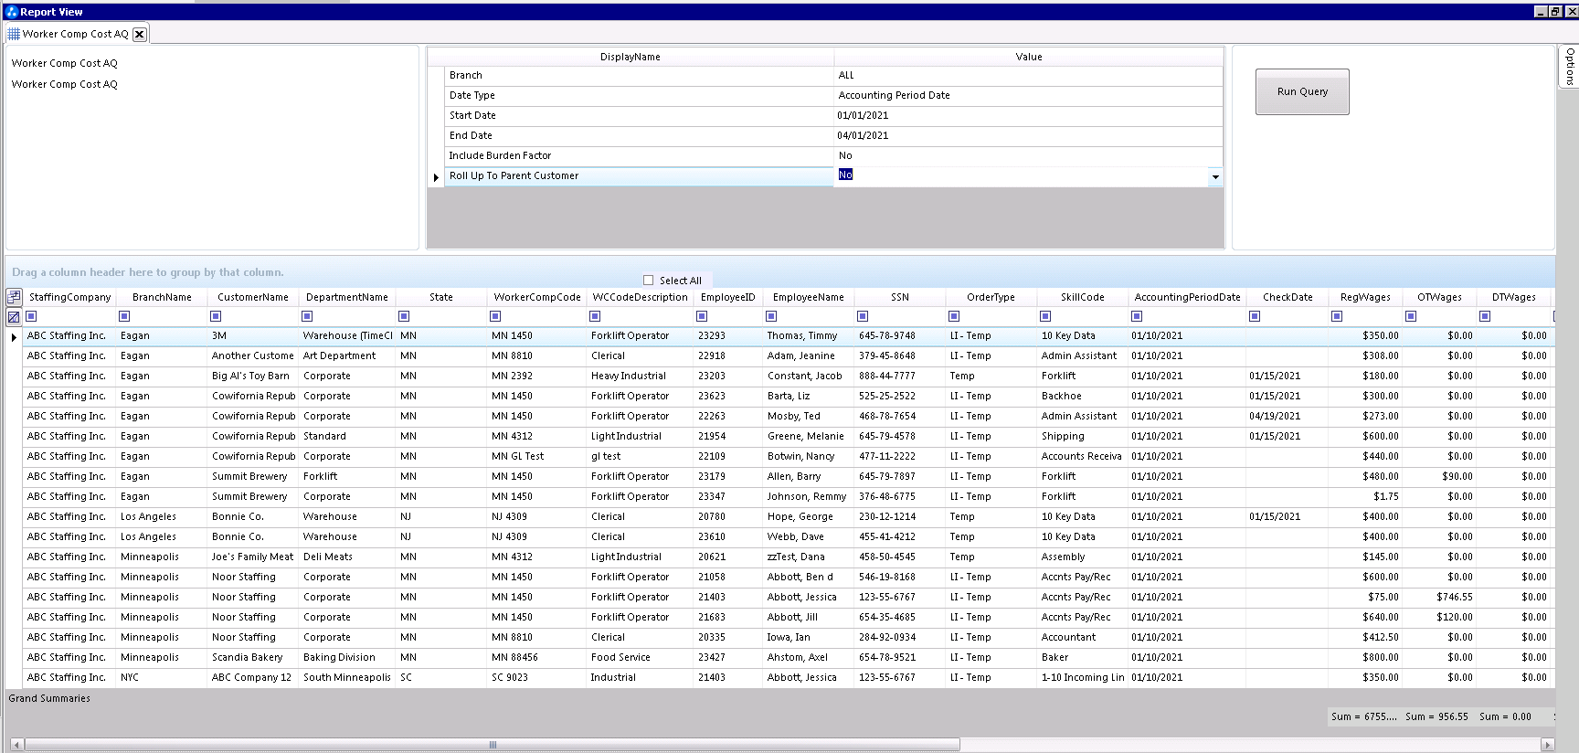Open the StaffingCompany filter operator icon
The height and width of the screenshot is (753, 1579).
pyautogui.click(x=31, y=316)
